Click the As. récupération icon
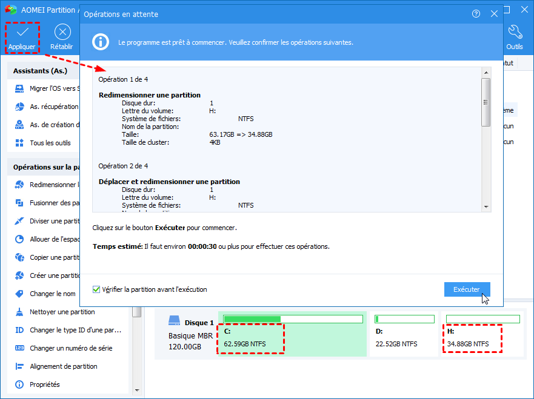Screen dimensions: 534x399 click(19, 107)
